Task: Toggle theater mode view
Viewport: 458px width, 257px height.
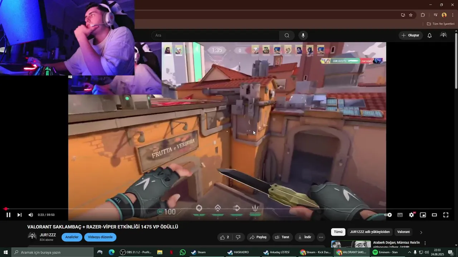Action: tap(434, 215)
